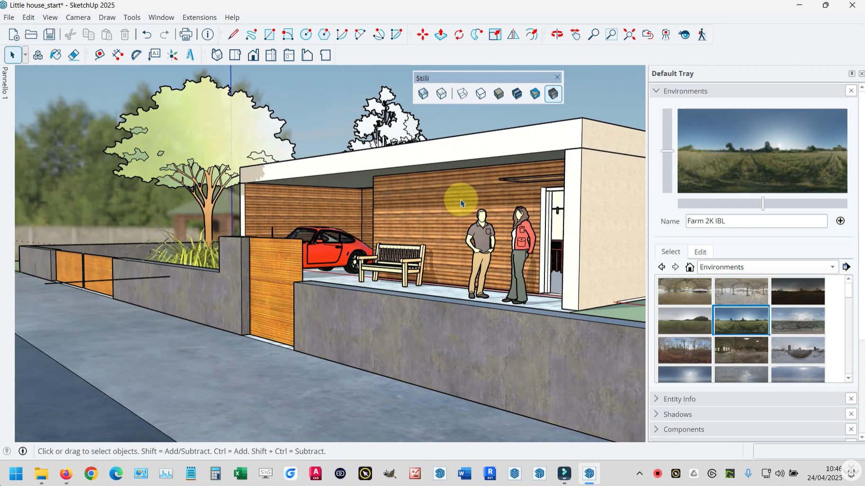Screen dimensions: 865x486
Task: Switch to the Edit tab
Action: click(x=700, y=252)
